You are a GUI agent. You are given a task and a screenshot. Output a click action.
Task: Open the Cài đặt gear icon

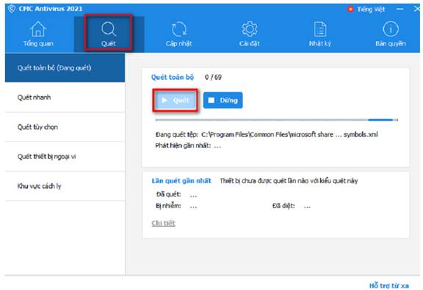tap(250, 29)
